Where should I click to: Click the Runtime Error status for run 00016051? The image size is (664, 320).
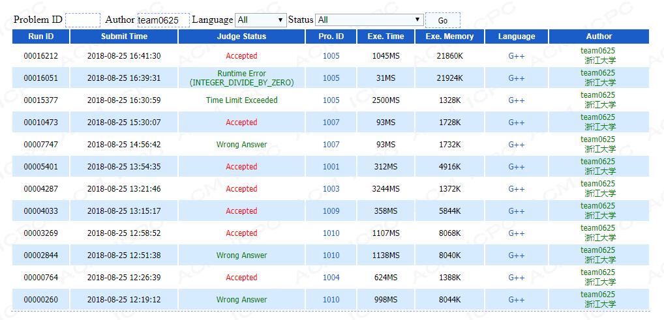pos(241,78)
